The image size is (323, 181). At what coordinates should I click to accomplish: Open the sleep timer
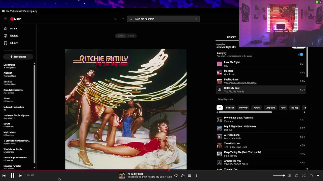point(311,176)
